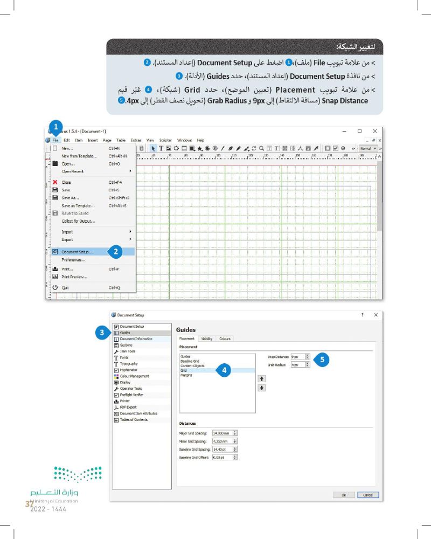Select Guides in the settings sidebar
Viewport: 431px width, 539px height.
142,333
